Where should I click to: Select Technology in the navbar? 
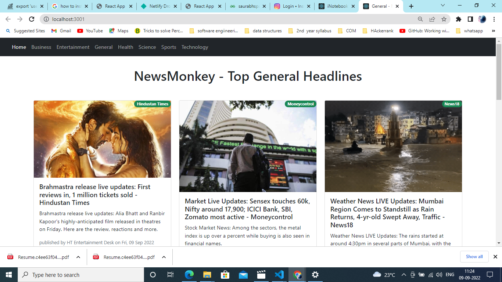(195, 47)
